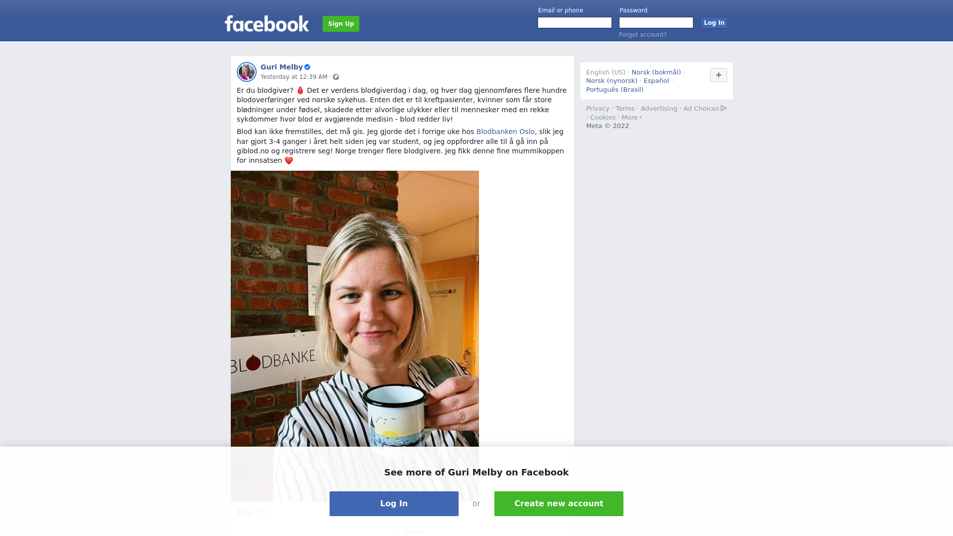The image size is (953, 536).
Task: Click the Ad Choices icon
Action: [x=724, y=108]
